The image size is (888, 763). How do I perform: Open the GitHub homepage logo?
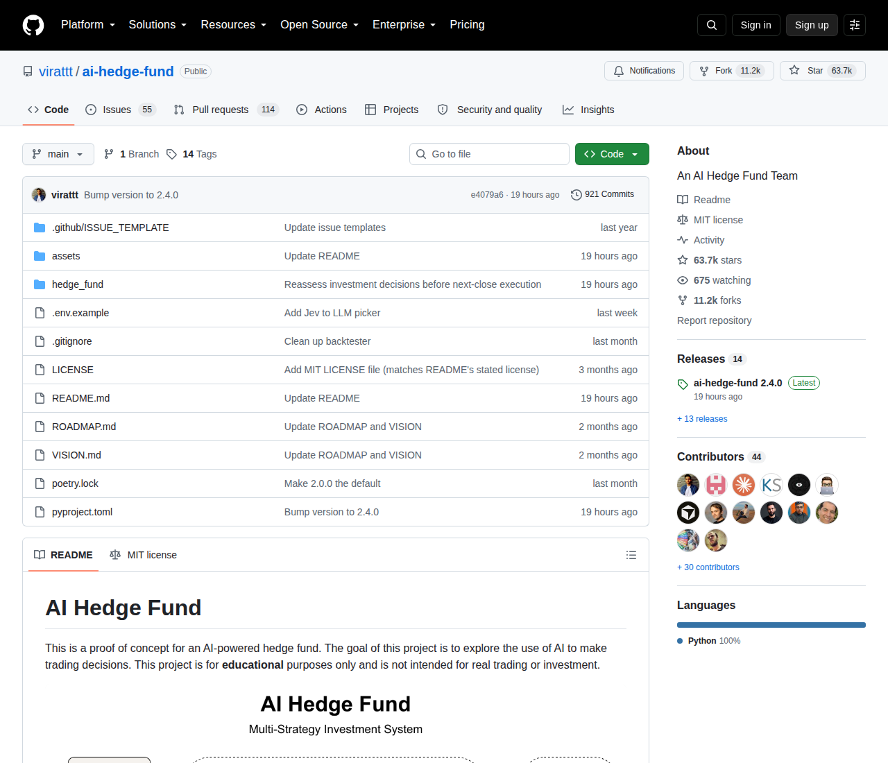tap(33, 25)
